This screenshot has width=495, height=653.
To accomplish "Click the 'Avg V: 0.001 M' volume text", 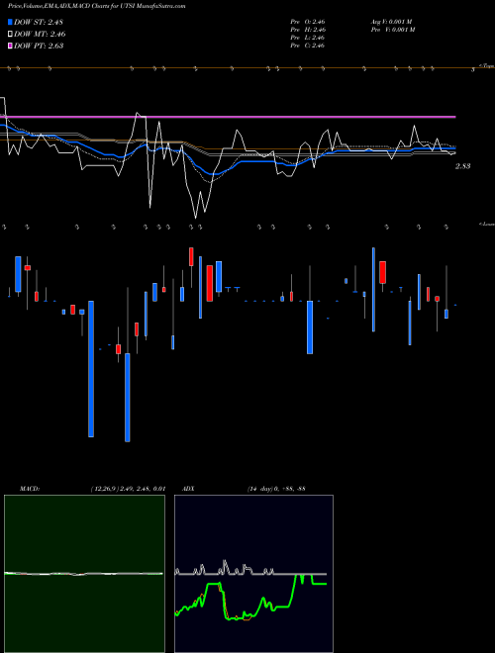I will point(392,22).
